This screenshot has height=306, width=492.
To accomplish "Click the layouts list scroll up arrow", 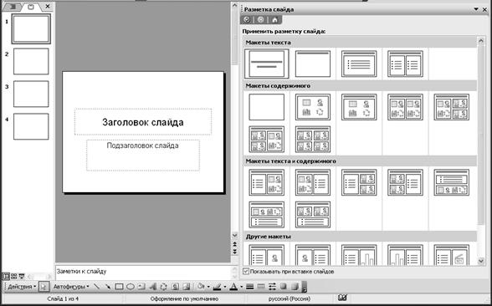I will coord(481,41).
